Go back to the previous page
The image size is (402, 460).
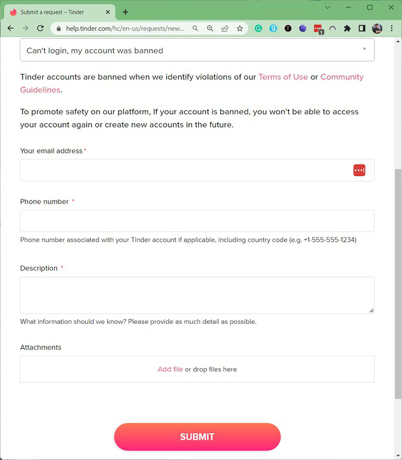point(10,28)
